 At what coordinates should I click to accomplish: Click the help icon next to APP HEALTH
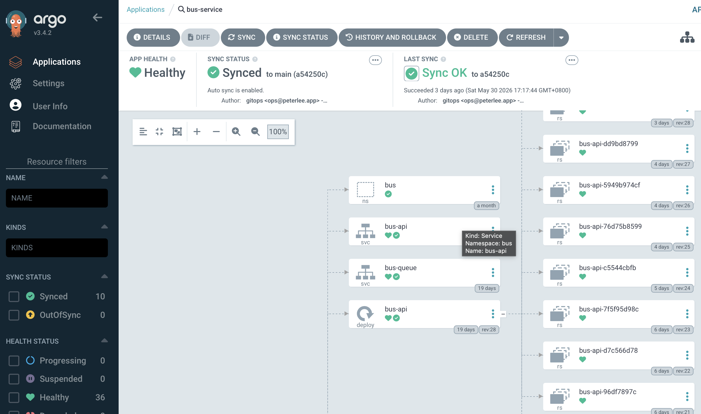point(173,59)
